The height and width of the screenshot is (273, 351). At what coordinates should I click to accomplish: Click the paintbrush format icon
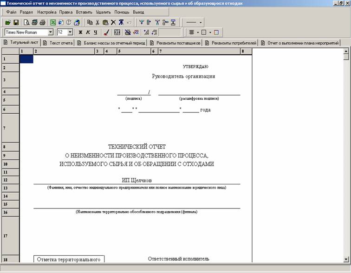click(106, 32)
